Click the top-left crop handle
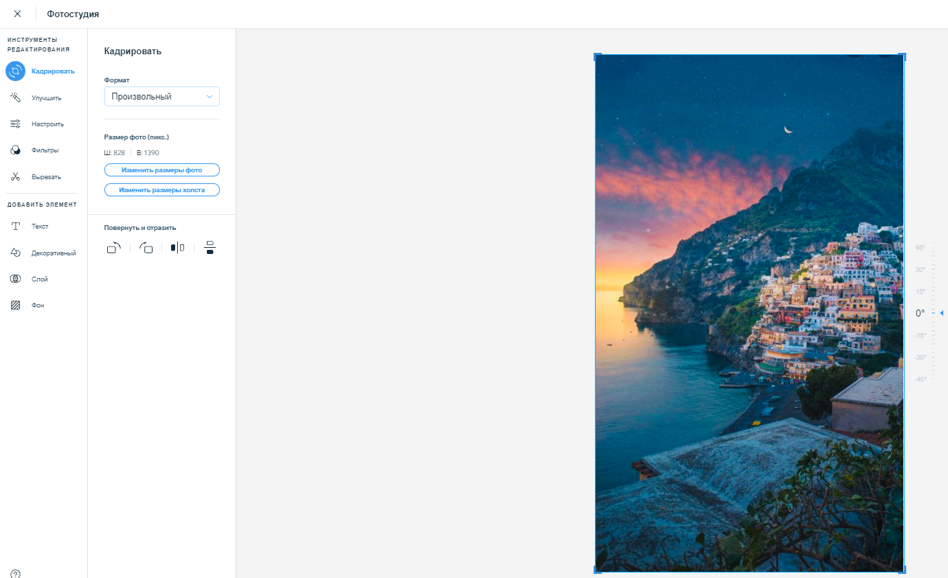The width and height of the screenshot is (948, 578). pos(597,56)
